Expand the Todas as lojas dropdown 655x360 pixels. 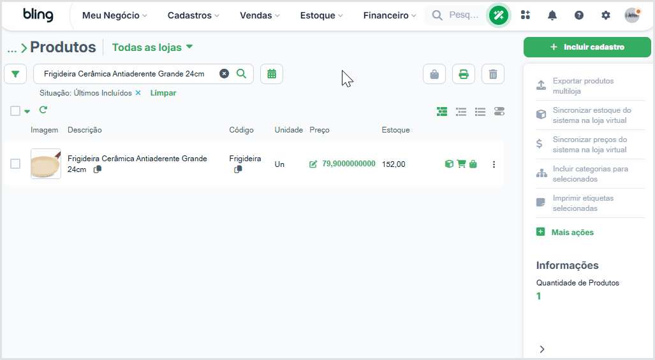click(152, 47)
